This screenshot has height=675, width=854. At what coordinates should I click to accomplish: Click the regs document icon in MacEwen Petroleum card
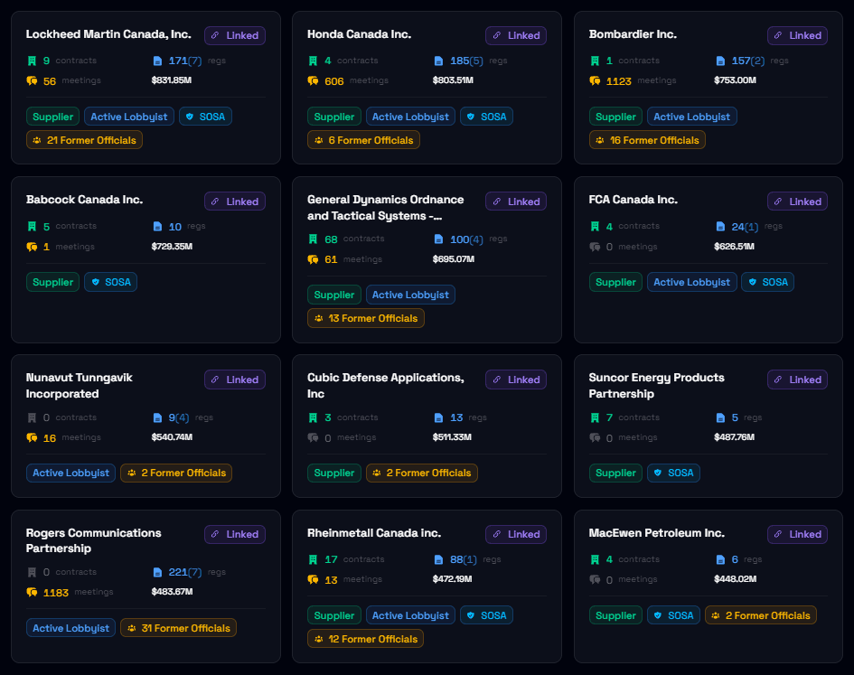point(720,559)
